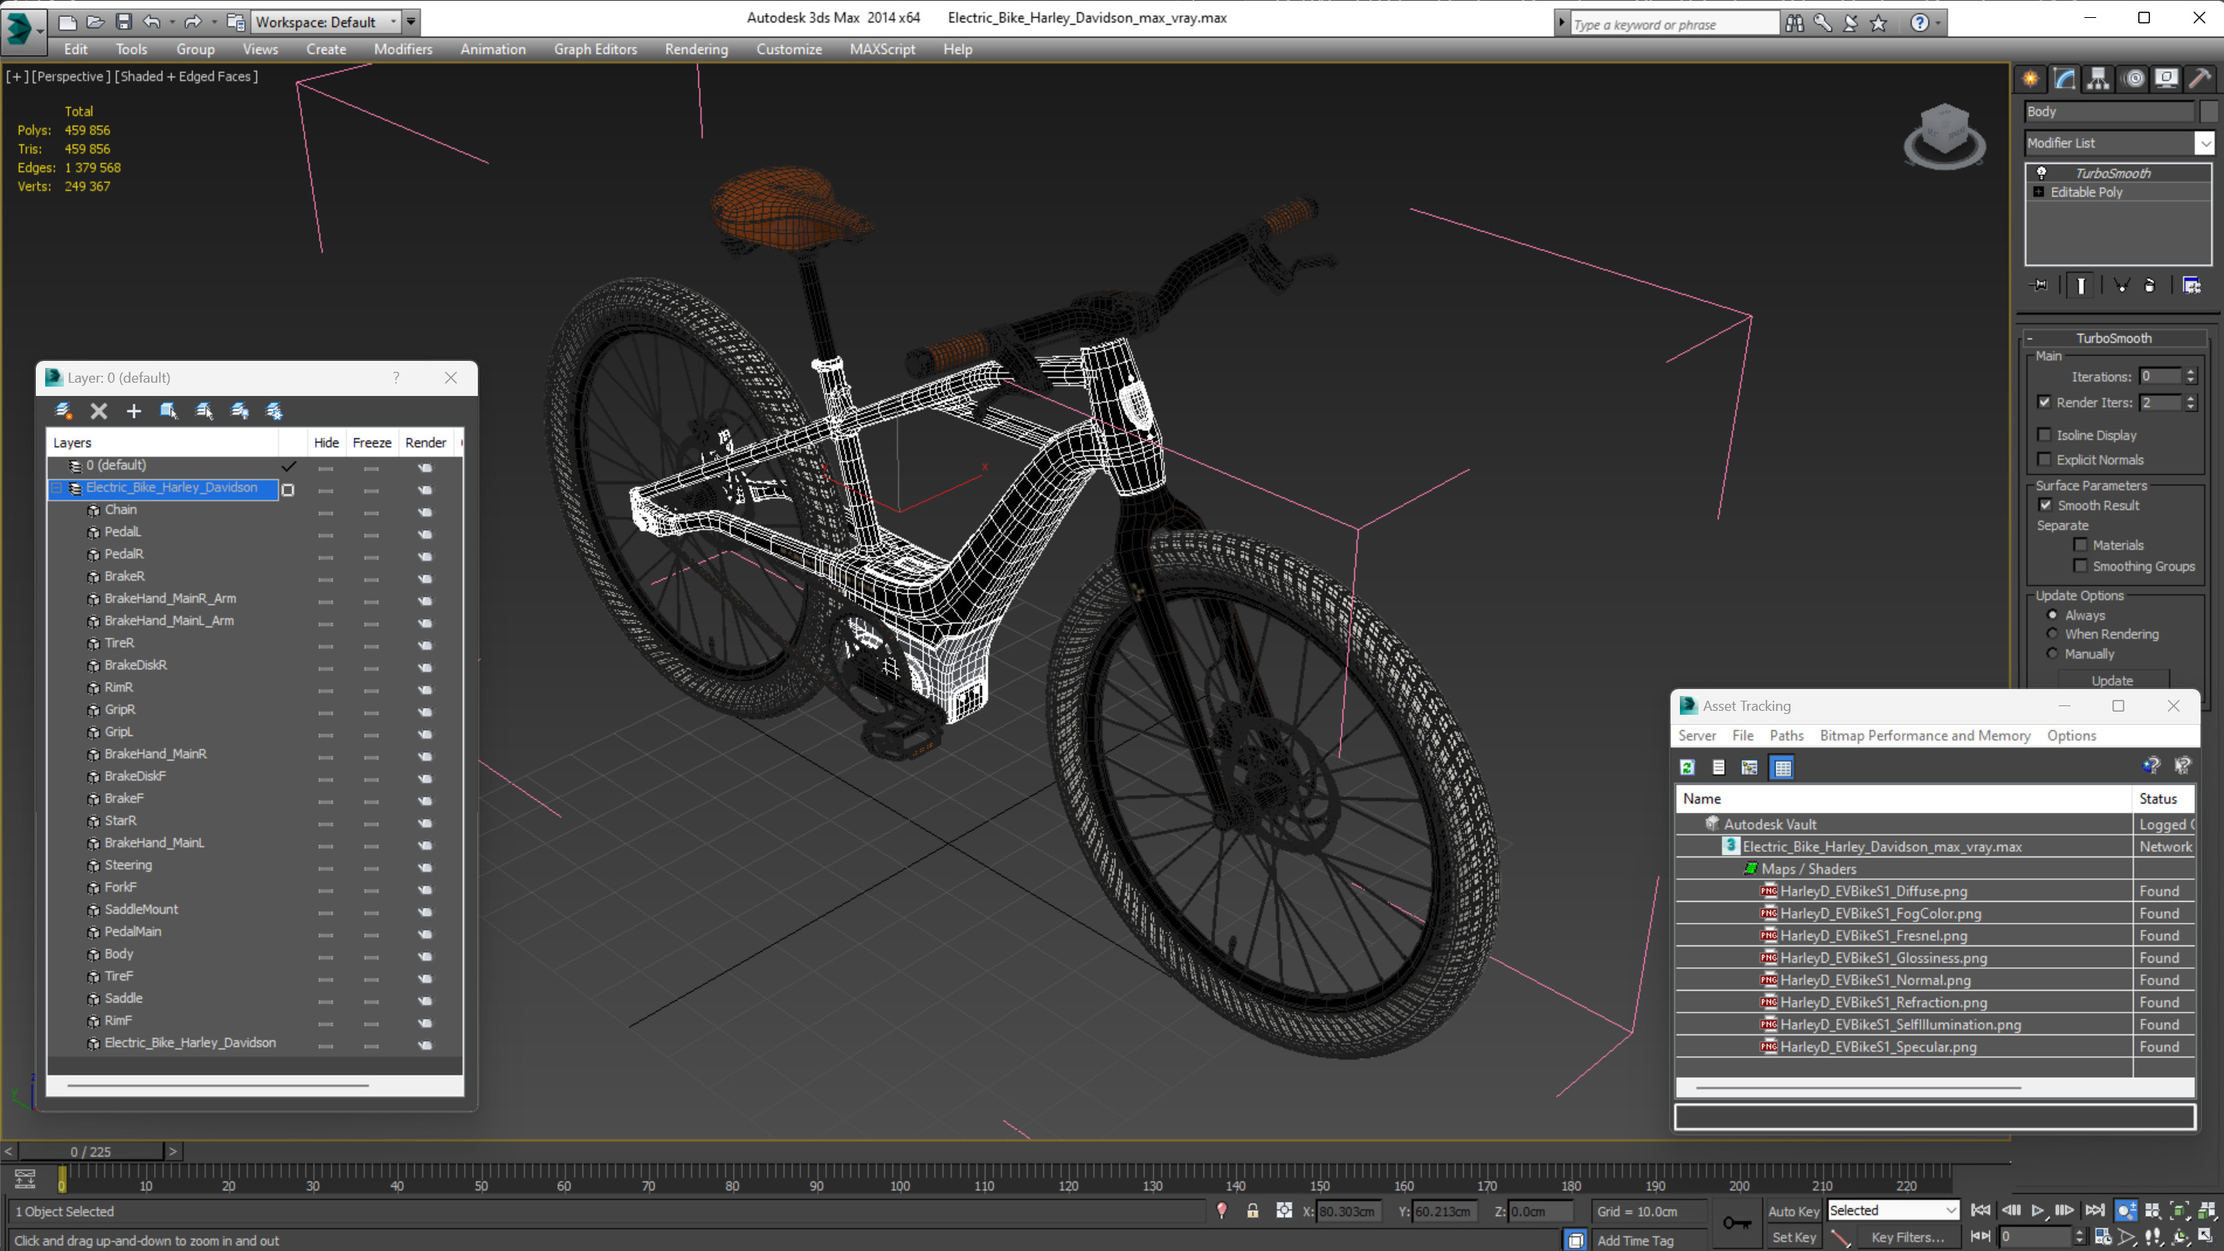The height and width of the screenshot is (1251, 2224).
Task: Open the Utilities command panel tab
Action: point(2200,79)
